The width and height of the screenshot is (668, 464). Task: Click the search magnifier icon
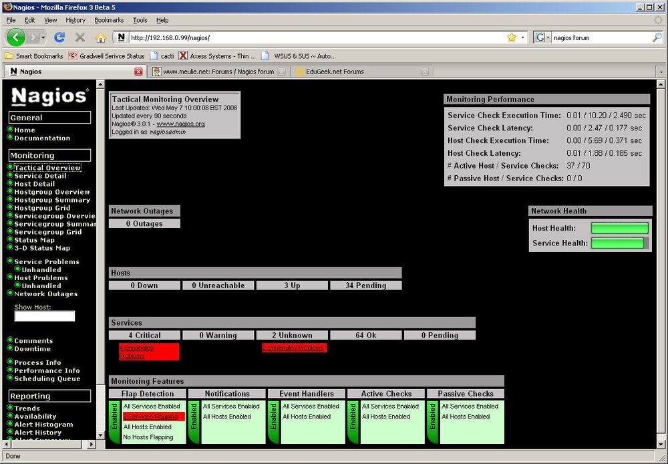[657, 37]
